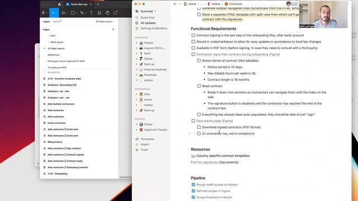Open a new tab in Figma
The width and height of the screenshot is (358, 201).
pos(98,4)
